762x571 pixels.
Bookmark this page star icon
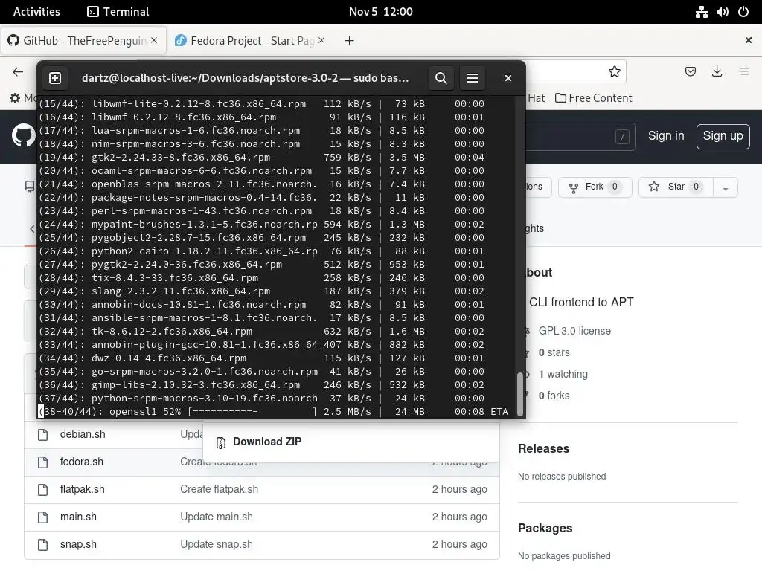[x=614, y=72]
